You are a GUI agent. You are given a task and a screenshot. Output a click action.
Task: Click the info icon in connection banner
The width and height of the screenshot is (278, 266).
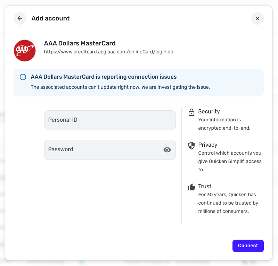click(x=23, y=77)
